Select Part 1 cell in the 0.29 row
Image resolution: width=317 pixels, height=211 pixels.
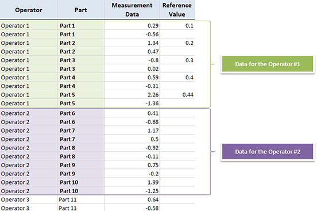click(x=81, y=26)
